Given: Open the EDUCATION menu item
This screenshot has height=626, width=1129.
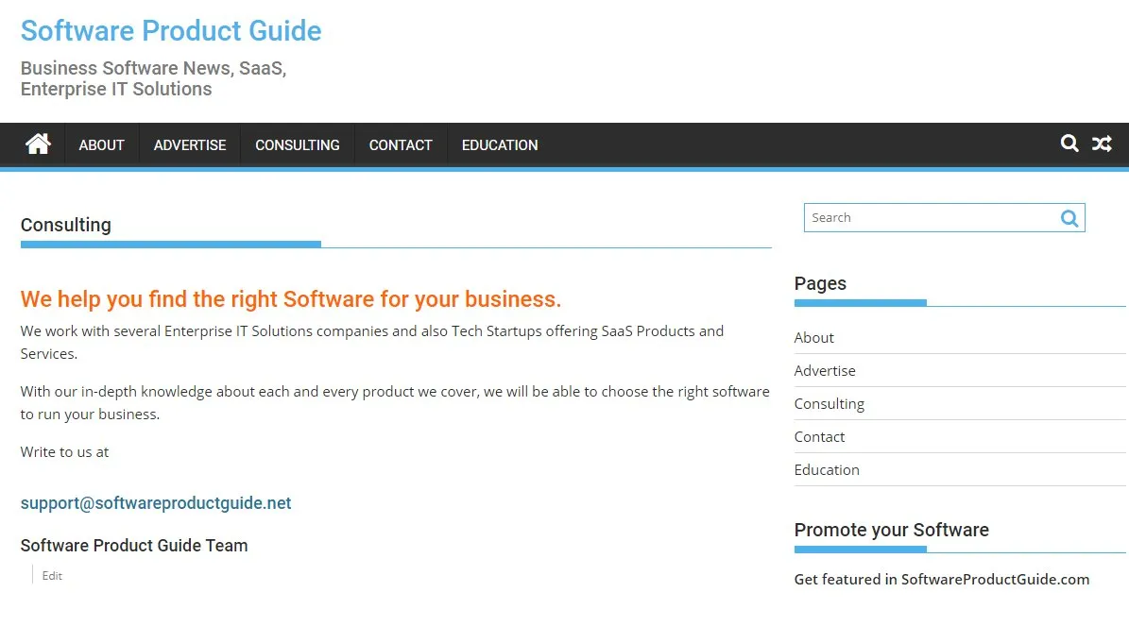Looking at the screenshot, I should (x=499, y=144).
